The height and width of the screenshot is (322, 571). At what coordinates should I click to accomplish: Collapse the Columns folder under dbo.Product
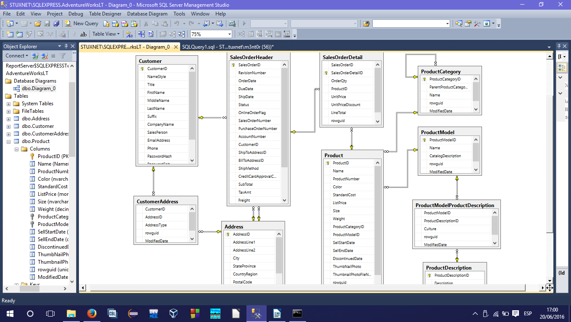[x=16, y=149]
